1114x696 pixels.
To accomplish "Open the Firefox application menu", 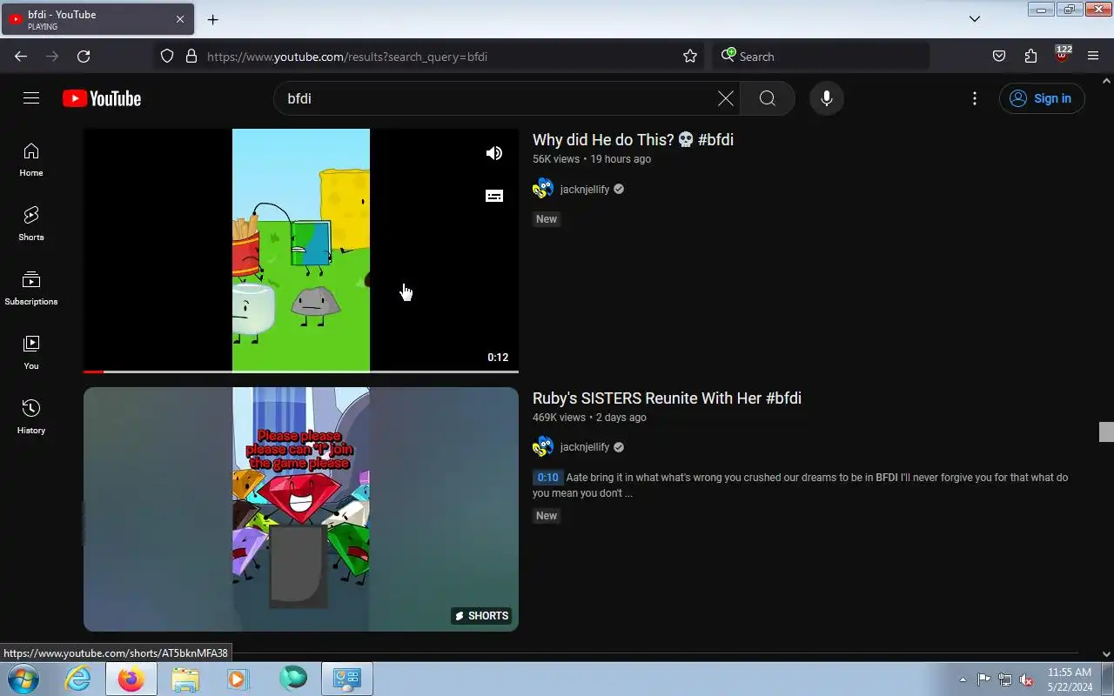I will (x=1093, y=57).
